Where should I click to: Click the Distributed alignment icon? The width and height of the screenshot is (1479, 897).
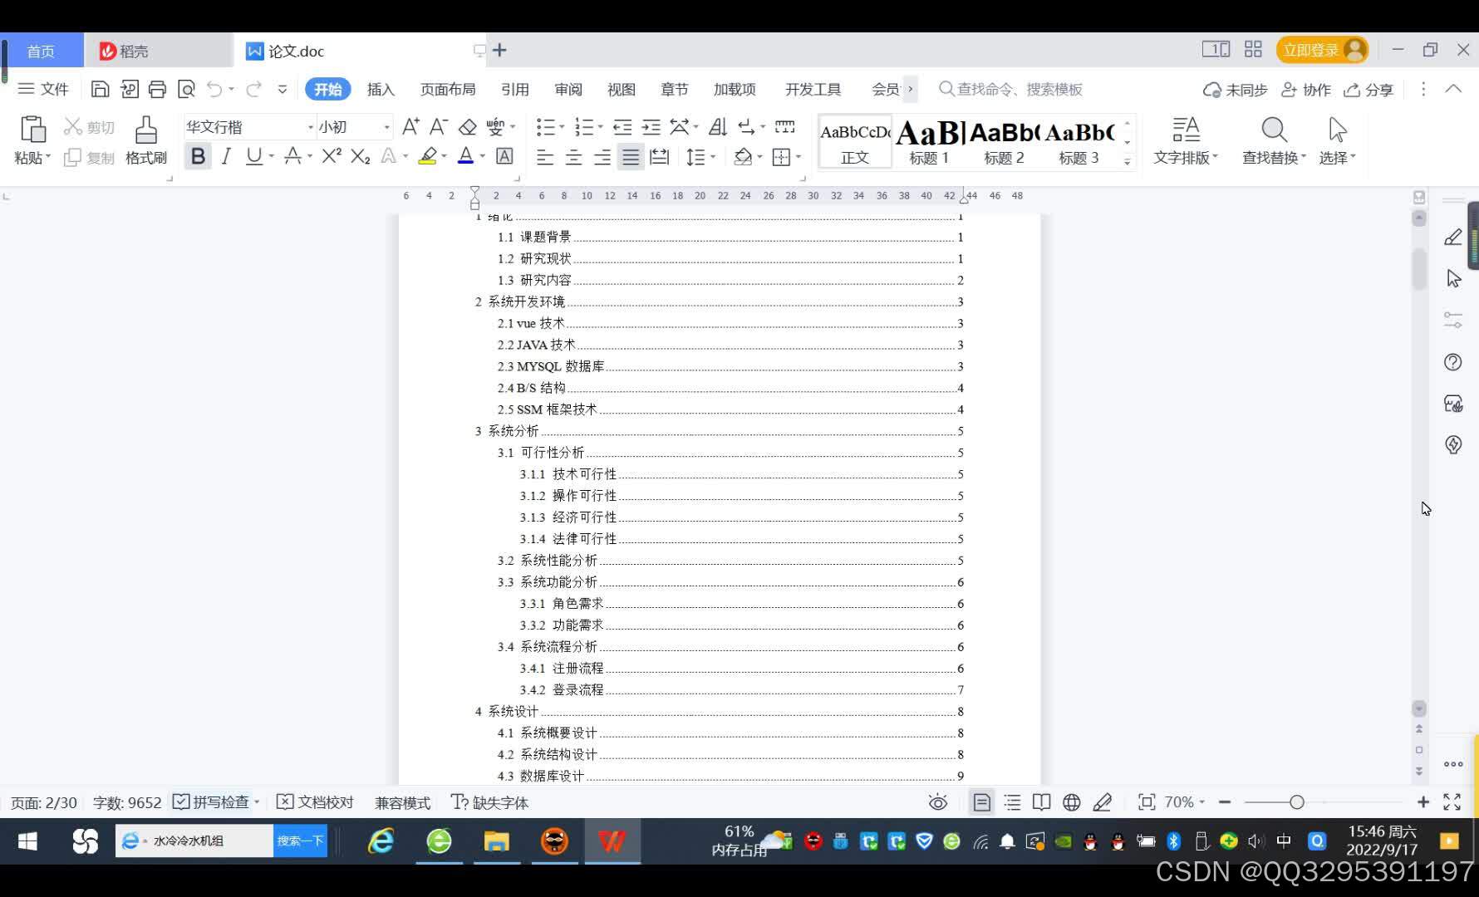tap(660, 156)
